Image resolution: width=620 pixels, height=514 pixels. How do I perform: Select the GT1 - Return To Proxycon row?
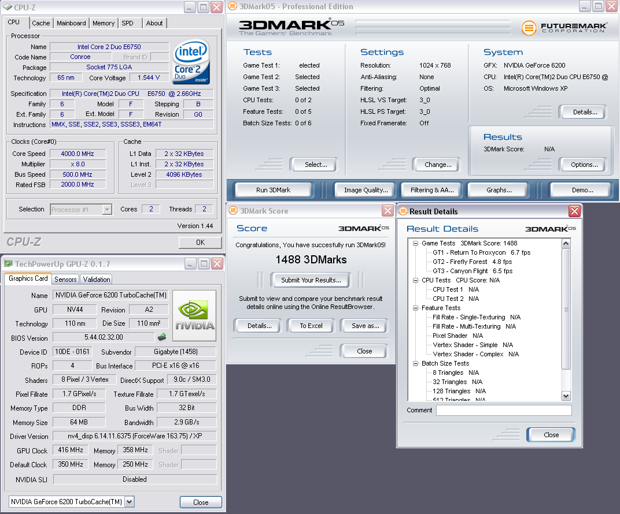coord(481,252)
